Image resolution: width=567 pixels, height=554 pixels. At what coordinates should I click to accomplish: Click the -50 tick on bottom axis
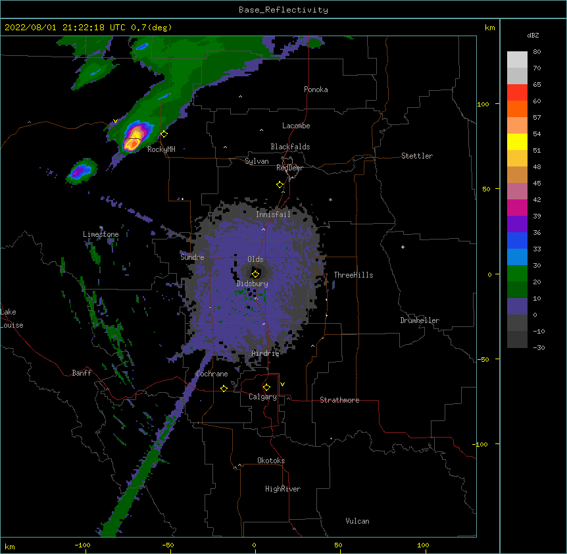coord(168,545)
